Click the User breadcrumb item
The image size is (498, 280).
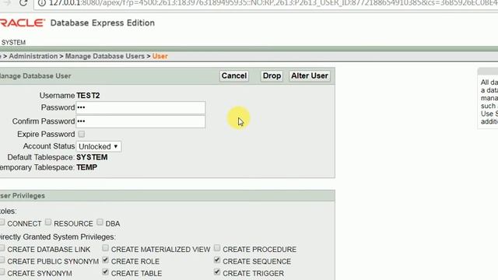tap(160, 56)
